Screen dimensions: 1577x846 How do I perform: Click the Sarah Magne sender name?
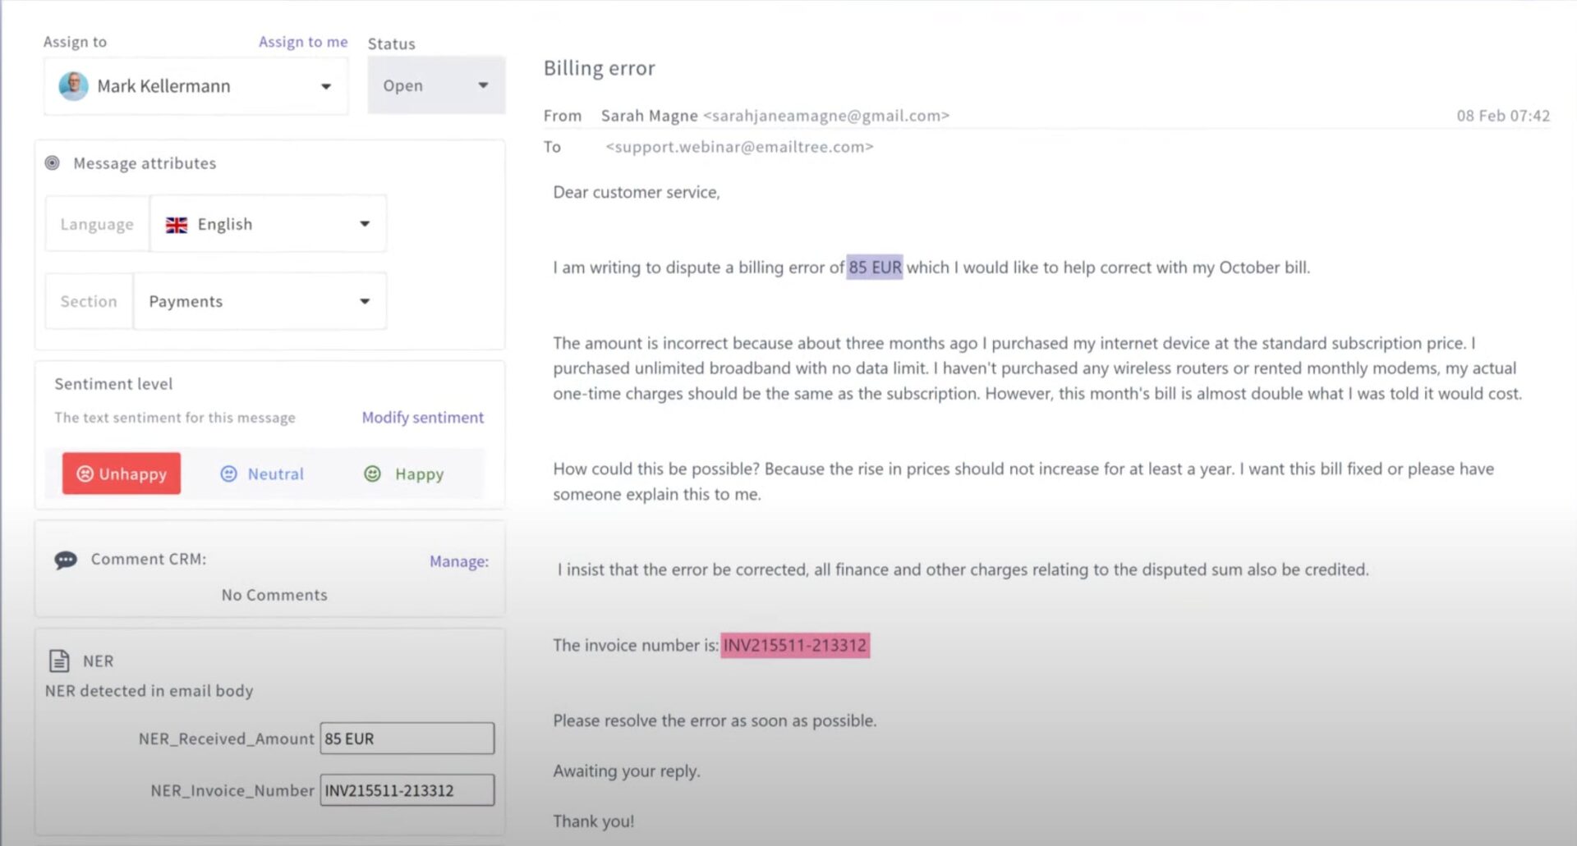pyautogui.click(x=649, y=116)
